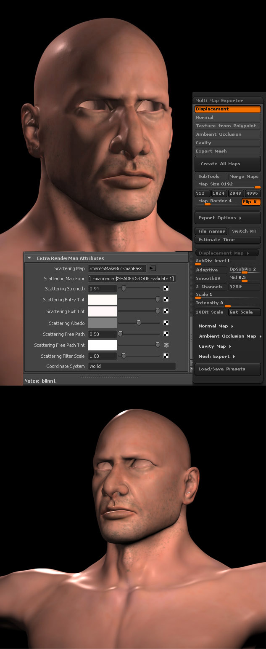Click the Scattering Strength slider handle
This screenshot has width=266, height=649.
coord(124,289)
